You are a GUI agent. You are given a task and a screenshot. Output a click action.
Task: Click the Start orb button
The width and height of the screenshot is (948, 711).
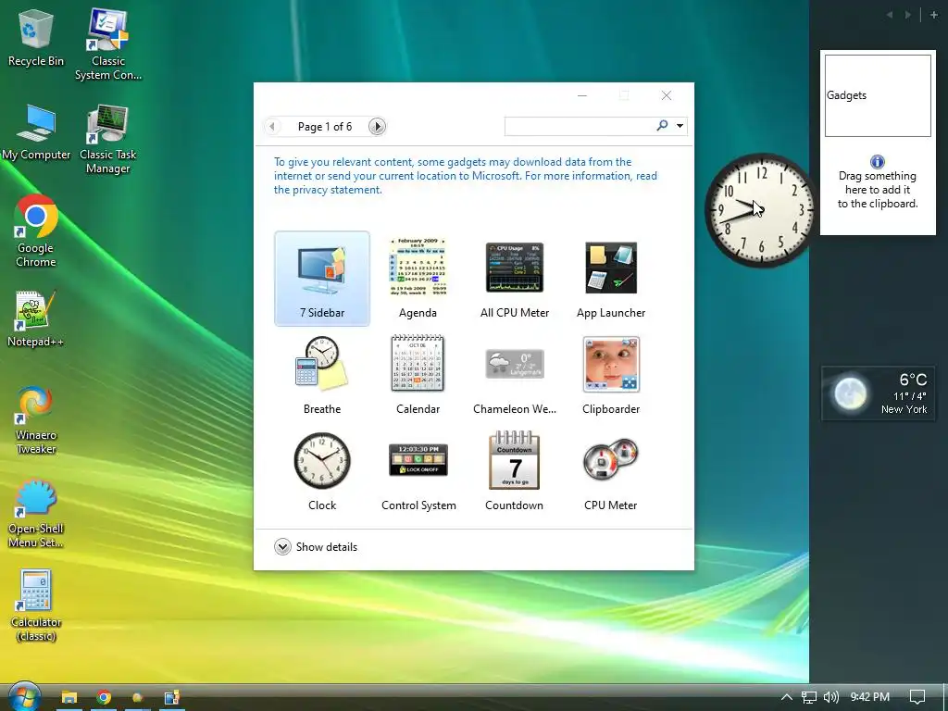pyautogui.click(x=24, y=696)
